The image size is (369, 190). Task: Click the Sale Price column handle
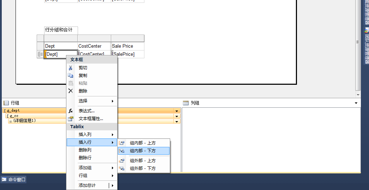click(x=128, y=38)
